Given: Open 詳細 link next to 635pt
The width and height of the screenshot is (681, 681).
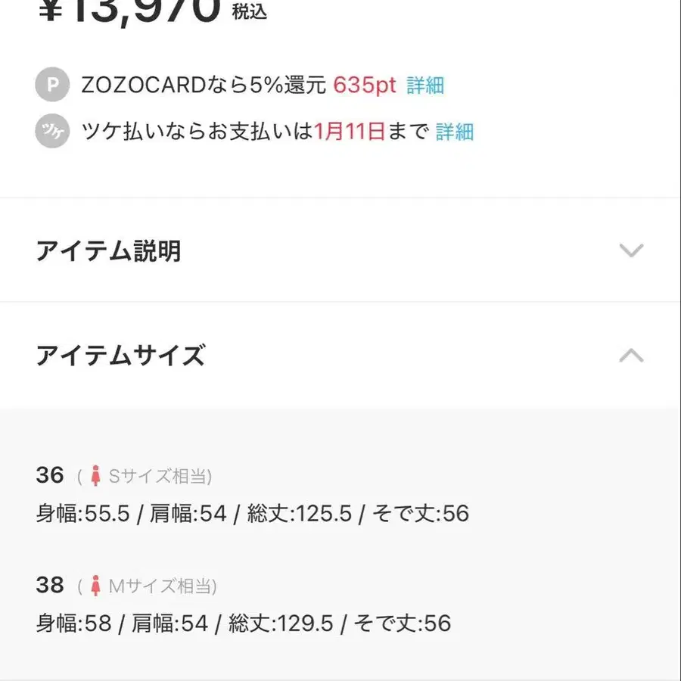Looking at the screenshot, I should [x=427, y=86].
